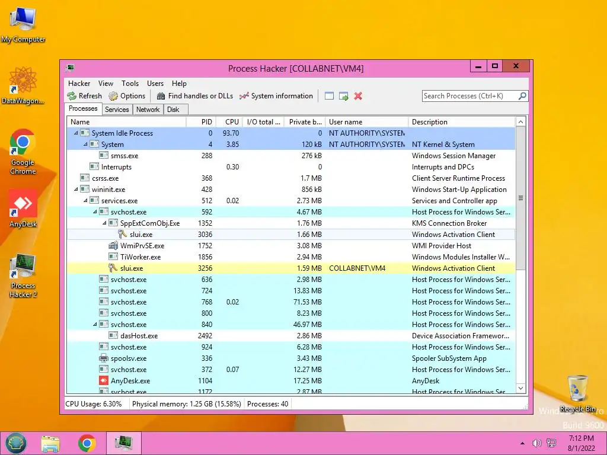Screen dimensions: 607x455
Task: Collapse the System process node
Action: click(x=85, y=144)
